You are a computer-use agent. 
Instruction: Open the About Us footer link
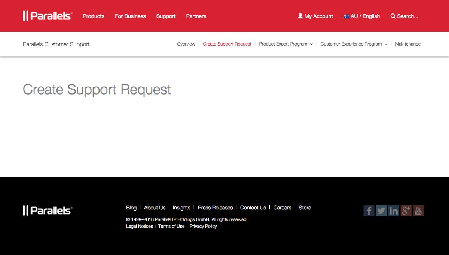[x=155, y=208]
